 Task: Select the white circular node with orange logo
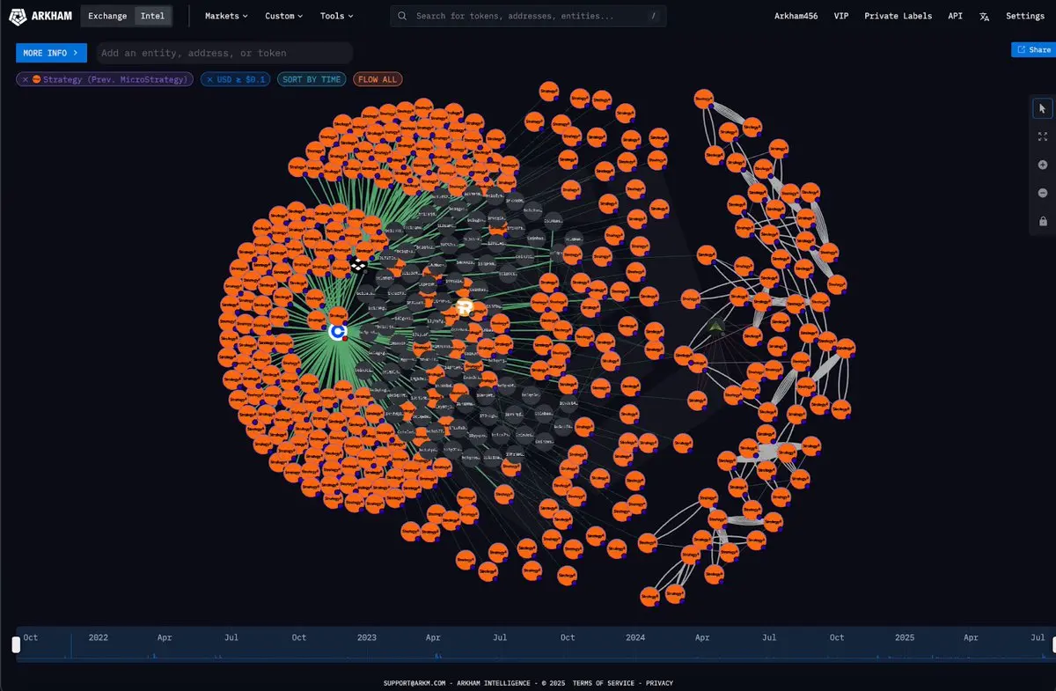[x=465, y=307]
